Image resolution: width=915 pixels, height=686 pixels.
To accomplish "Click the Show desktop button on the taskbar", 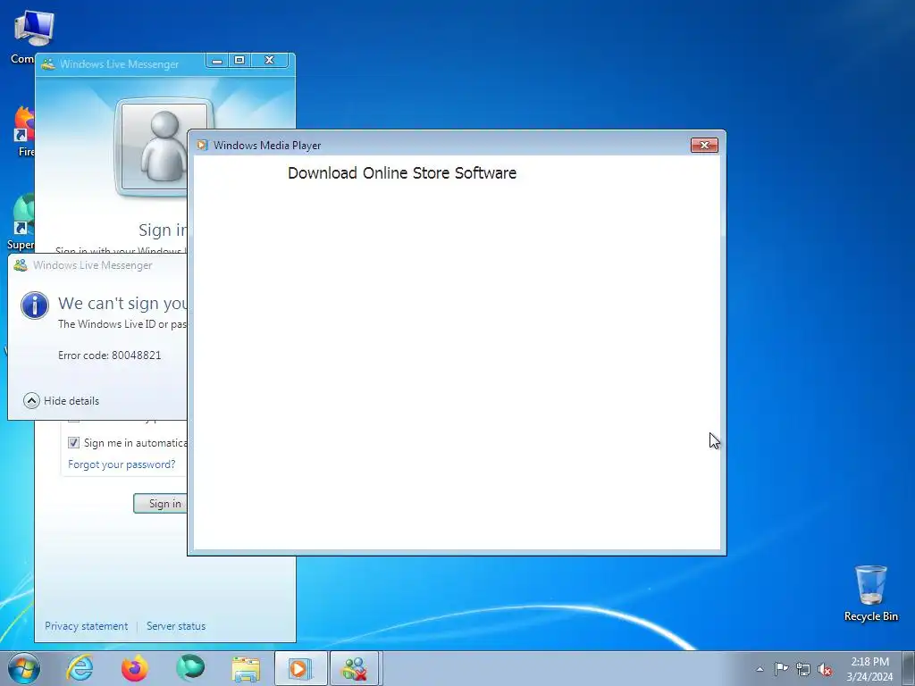I will click(x=909, y=668).
